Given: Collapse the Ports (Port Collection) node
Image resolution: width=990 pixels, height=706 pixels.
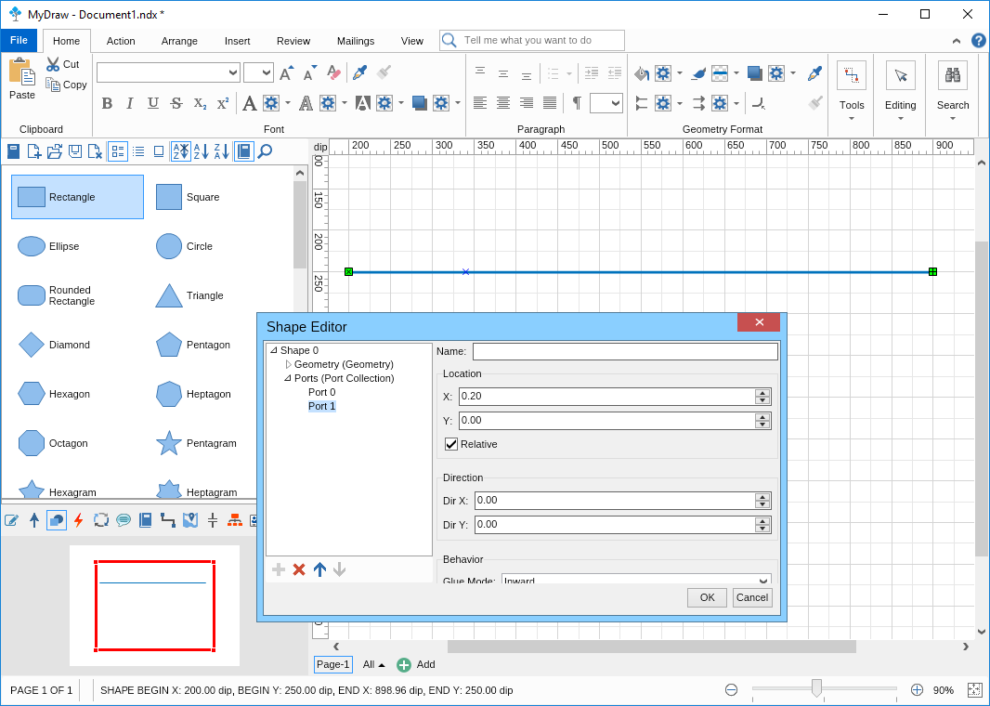Looking at the screenshot, I should 288,378.
